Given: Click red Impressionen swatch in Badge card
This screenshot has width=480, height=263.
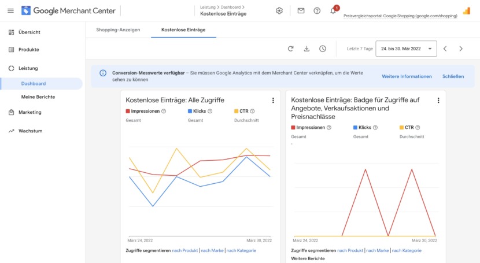Looking at the screenshot, I should click(x=293, y=128).
